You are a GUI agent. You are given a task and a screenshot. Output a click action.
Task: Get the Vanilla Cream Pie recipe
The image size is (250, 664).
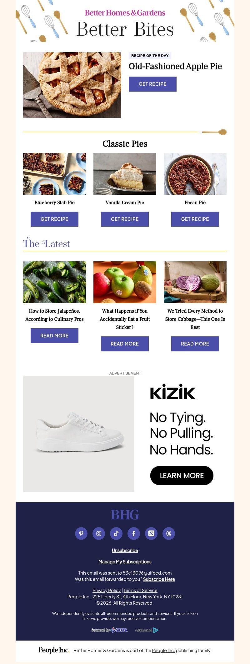pos(124,219)
